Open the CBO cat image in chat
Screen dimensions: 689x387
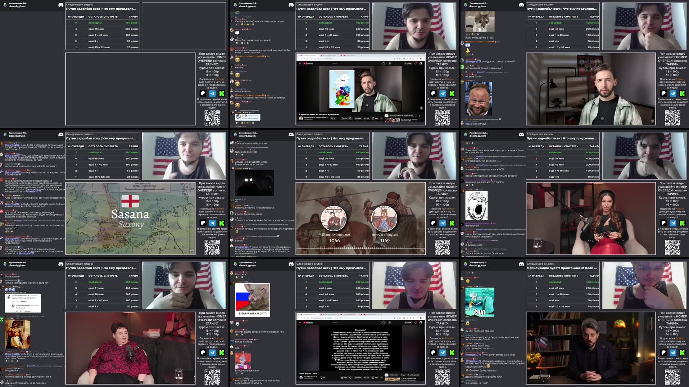coord(480,22)
